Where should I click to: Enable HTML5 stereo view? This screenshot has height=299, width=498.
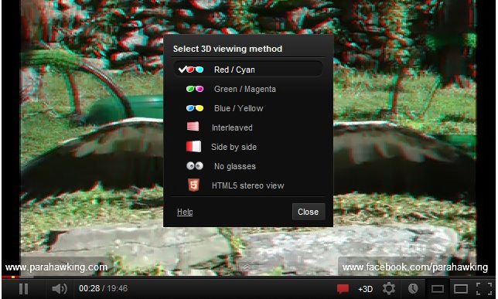click(248, 185)
